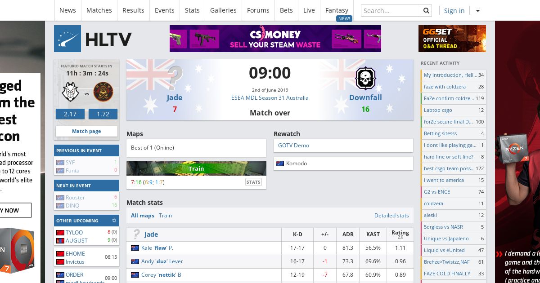The image size is (540, 283).
Task: Open the Detailed stats link
Action: click(391, 216)
